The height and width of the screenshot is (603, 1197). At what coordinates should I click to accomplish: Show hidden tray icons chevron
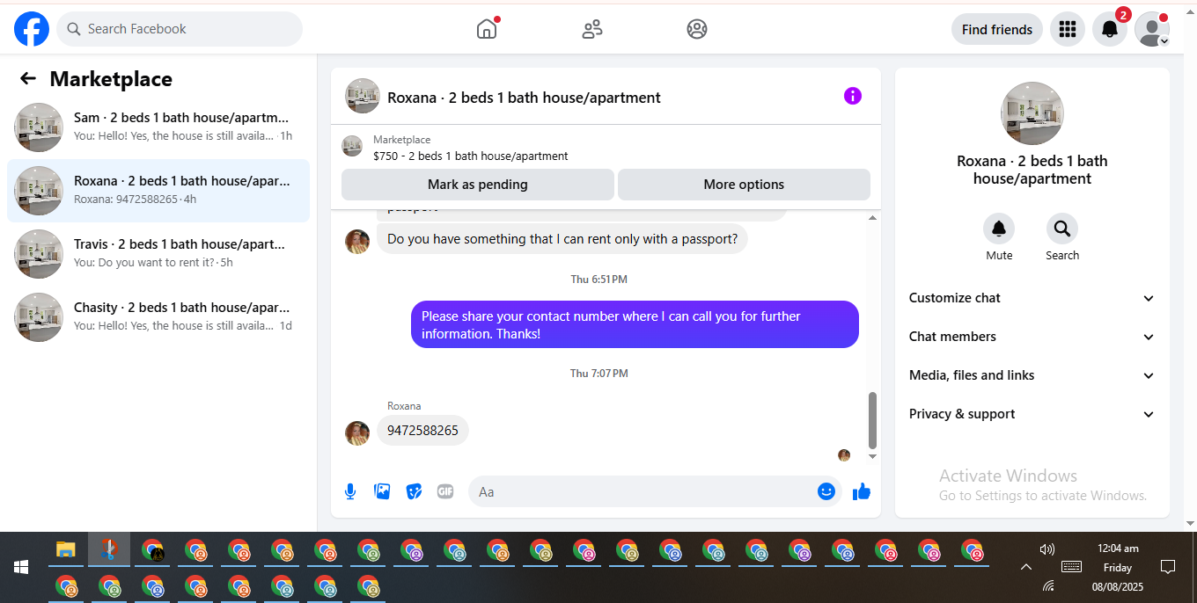1025,567
